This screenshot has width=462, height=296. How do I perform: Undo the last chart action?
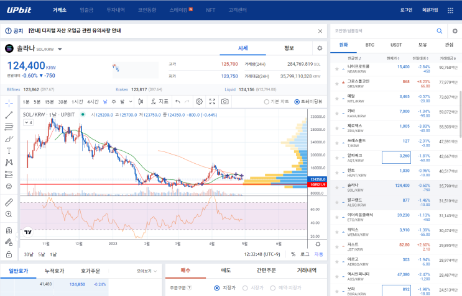coord(178,102)
